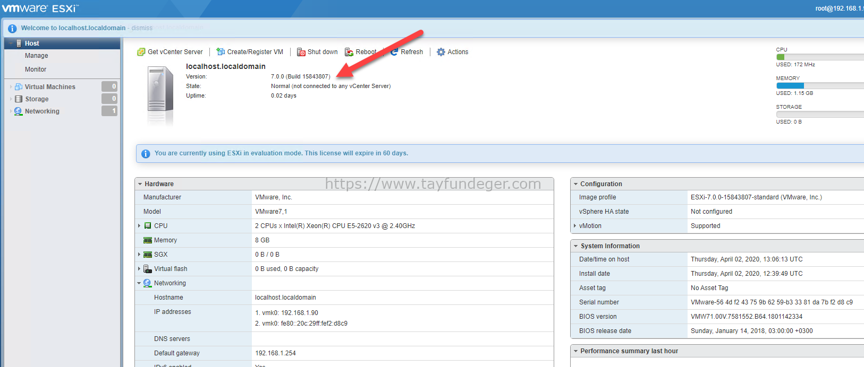Click Create/Register VM button
The height and width of the screenshot is (367, 864).
250,52
